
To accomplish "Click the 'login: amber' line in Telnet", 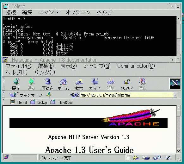I will coord(18,26).
